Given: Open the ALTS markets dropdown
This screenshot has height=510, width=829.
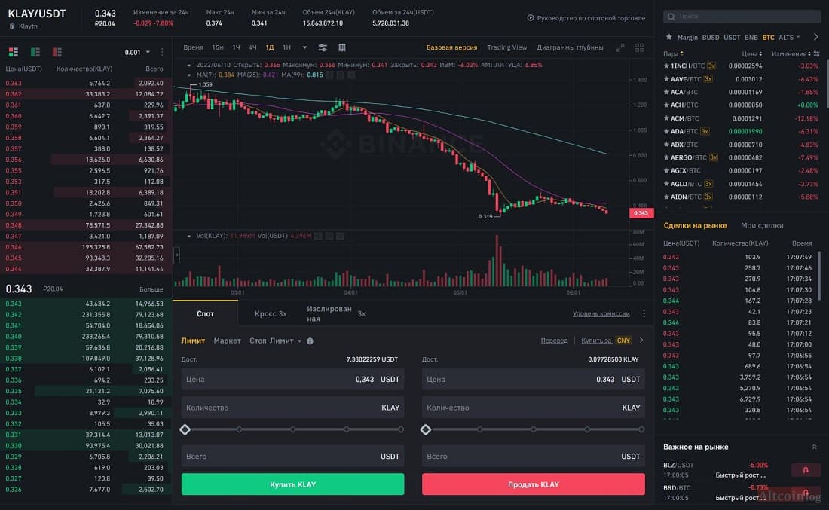Looking at the screenshot, I should point(789,38).
